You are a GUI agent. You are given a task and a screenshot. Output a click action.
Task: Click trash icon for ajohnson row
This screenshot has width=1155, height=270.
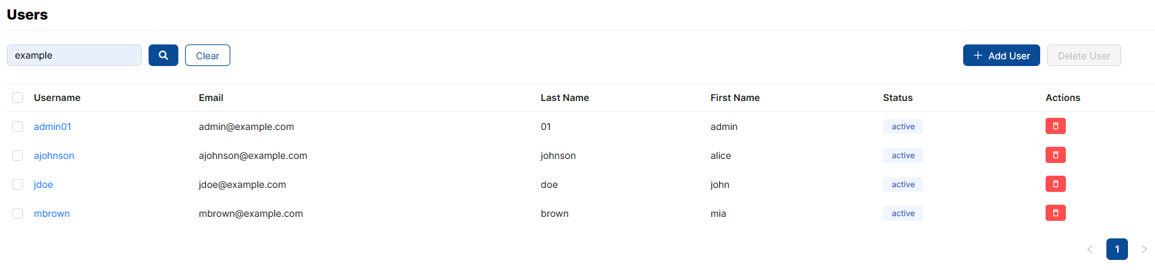point(1055,155)
